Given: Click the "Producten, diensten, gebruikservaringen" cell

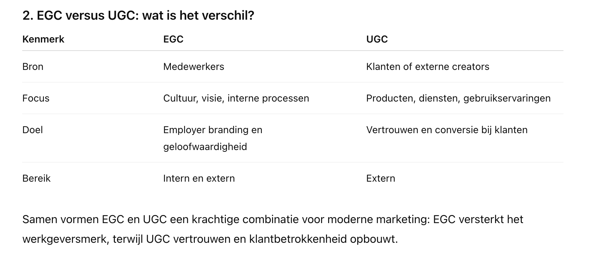Looking at the screenshot, I should click(x=458, y=98).
